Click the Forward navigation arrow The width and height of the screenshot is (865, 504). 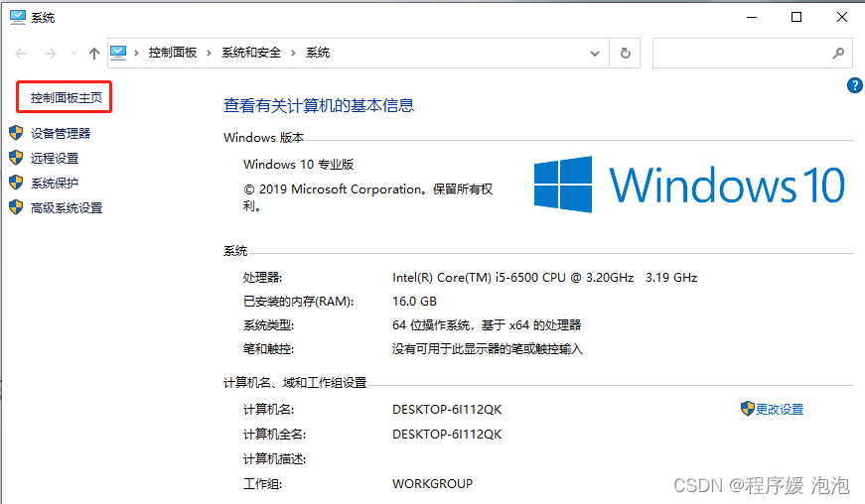(51, 54)
